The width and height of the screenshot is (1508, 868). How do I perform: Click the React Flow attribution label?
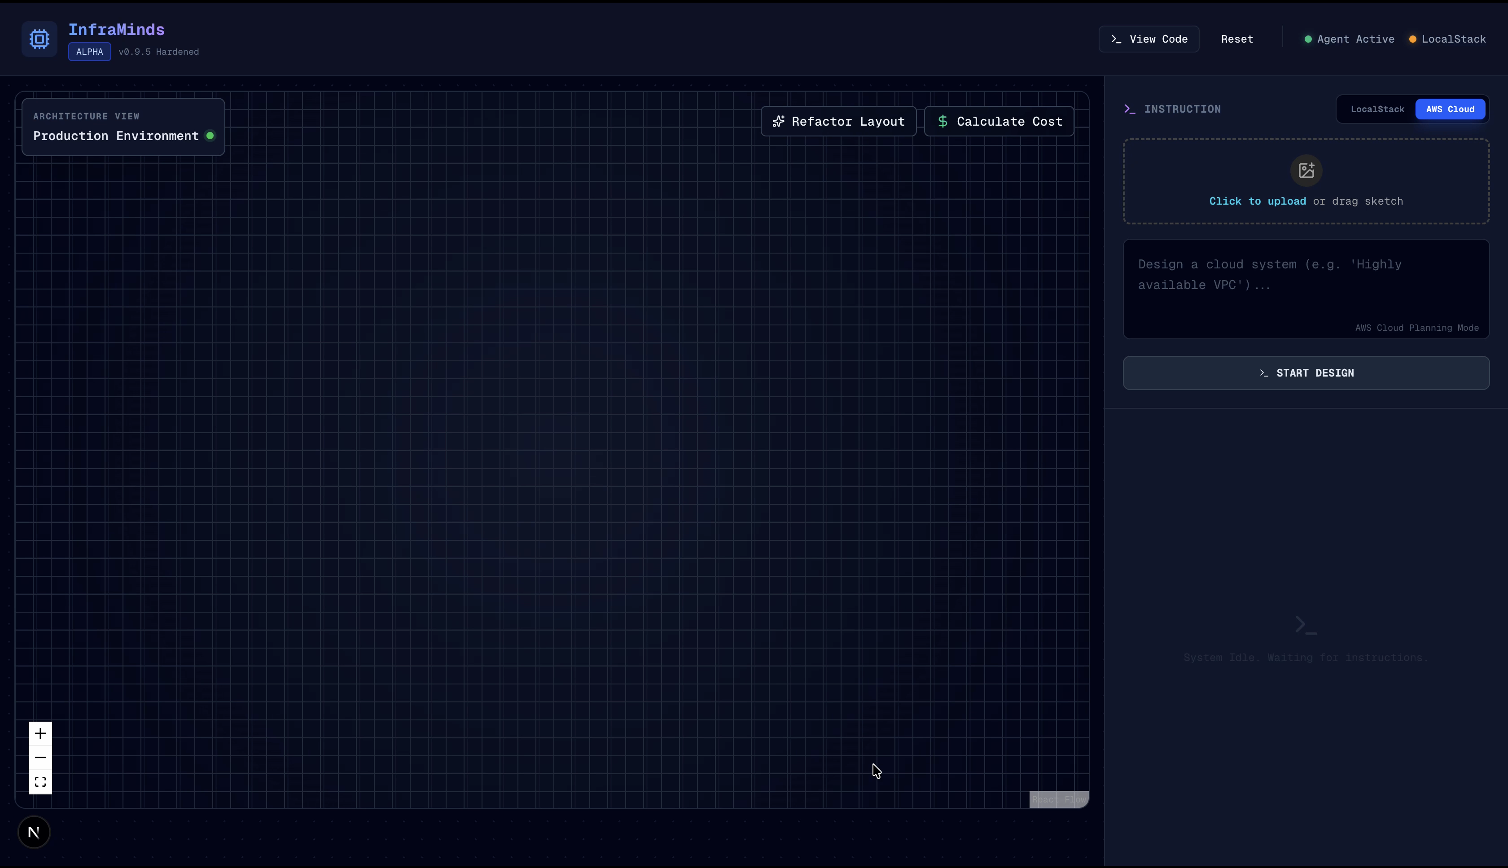1059,799
